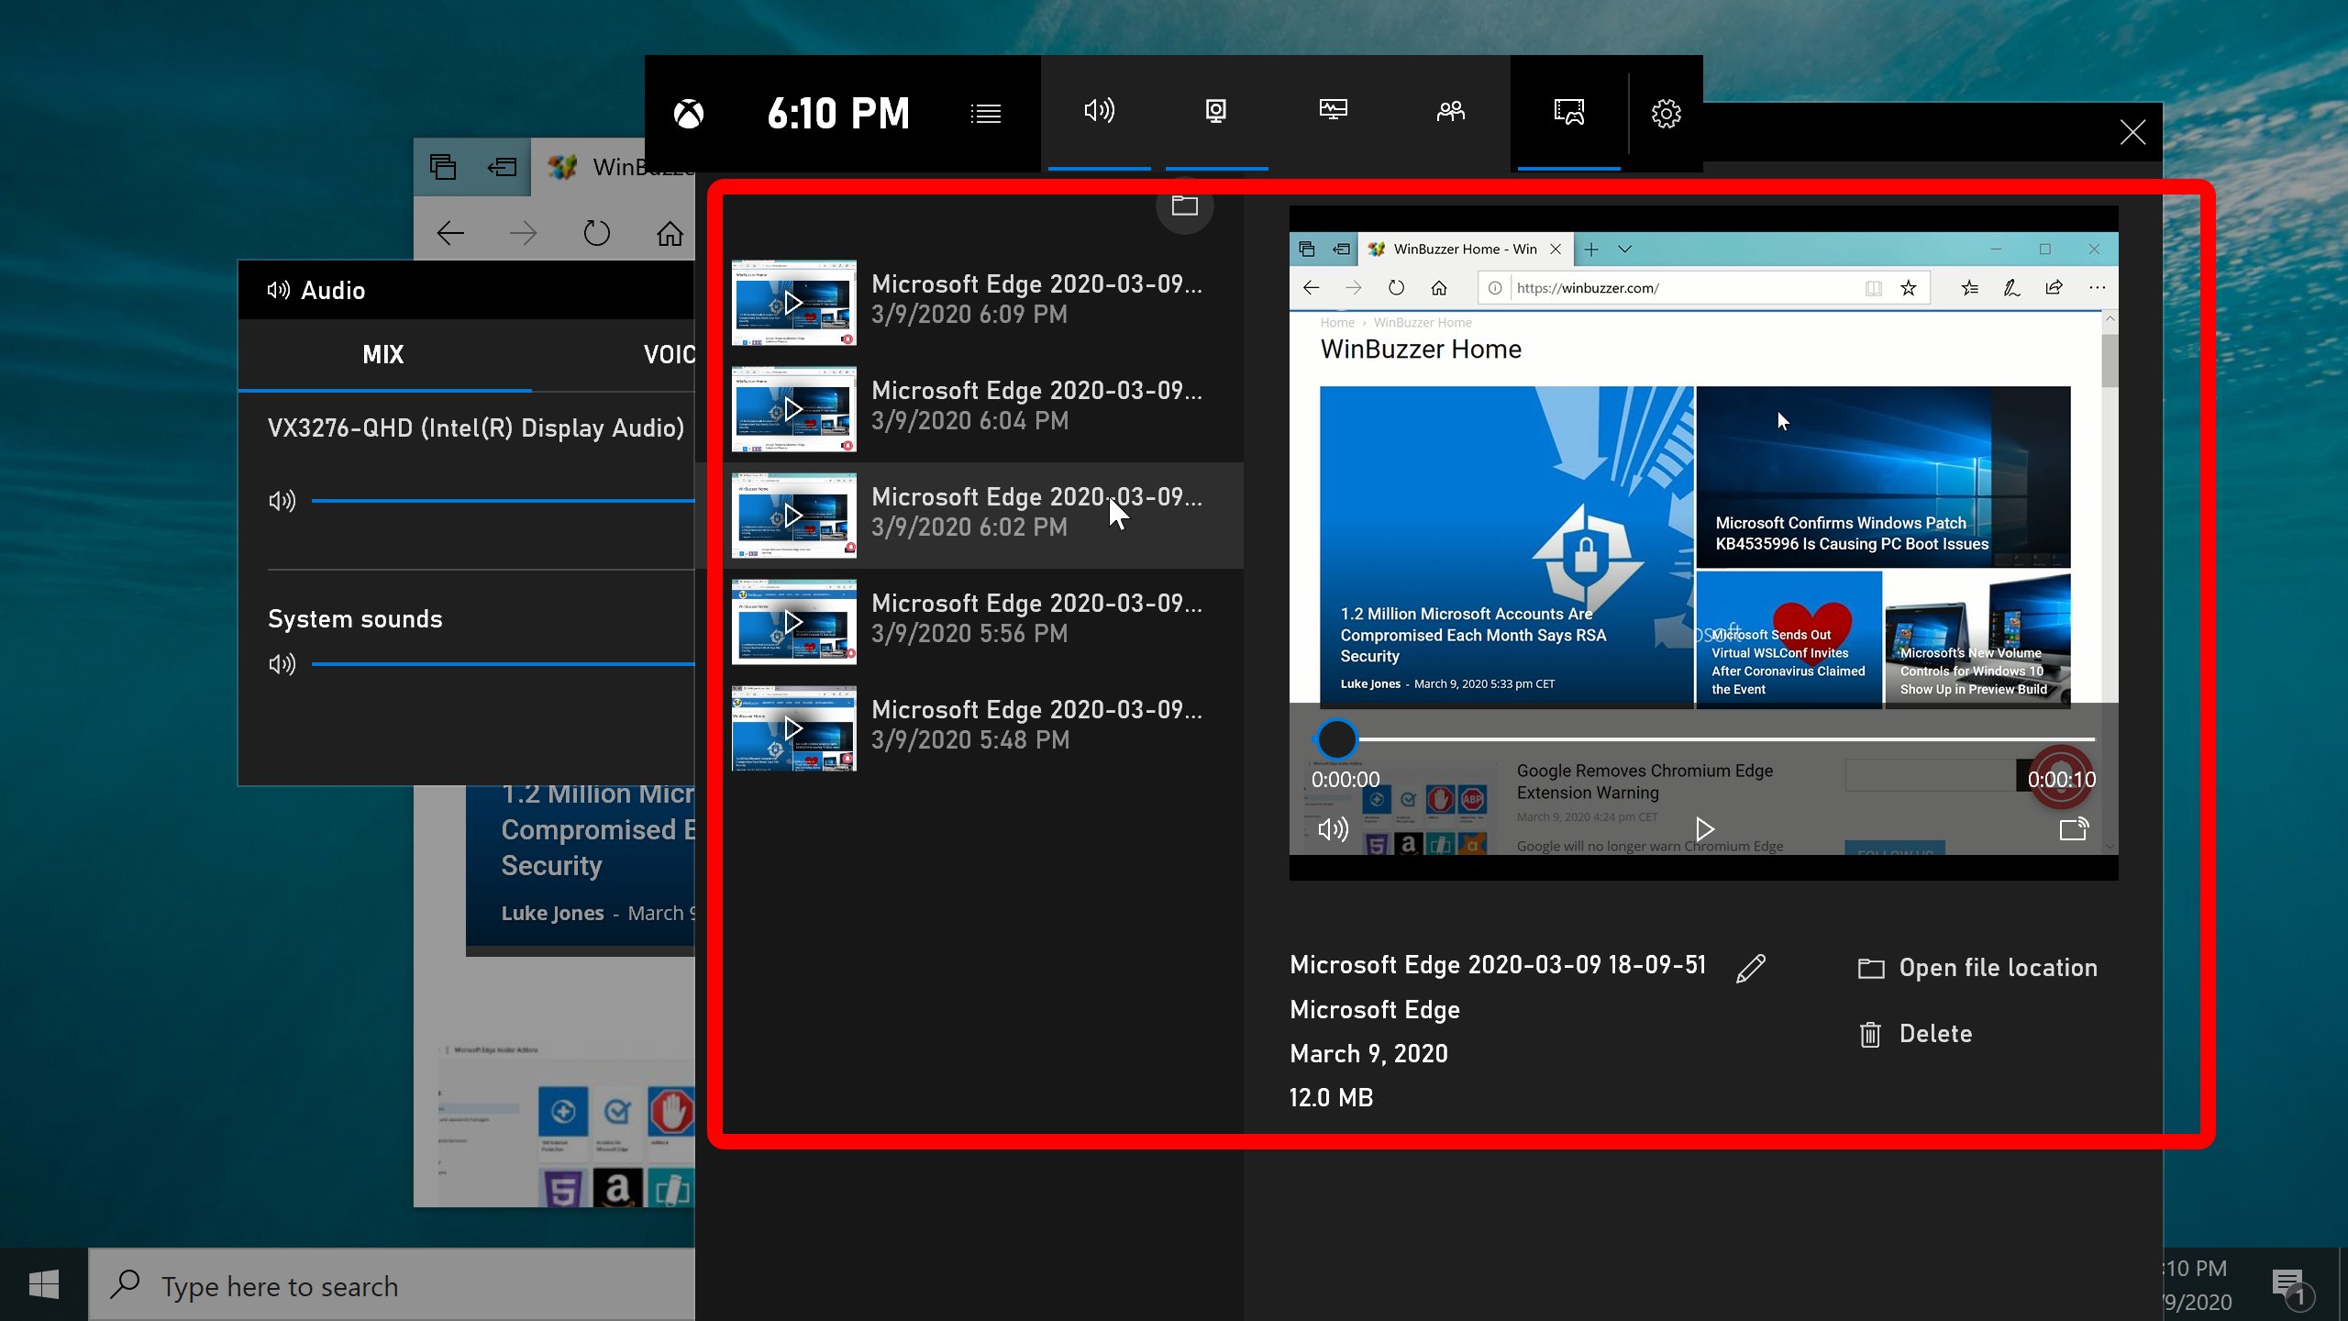Select Microsoft Edge recording from 6:04 PM

point(984,405)
